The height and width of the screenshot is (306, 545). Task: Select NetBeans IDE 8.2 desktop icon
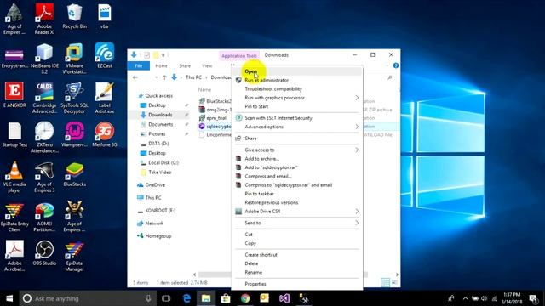(44, 59)
